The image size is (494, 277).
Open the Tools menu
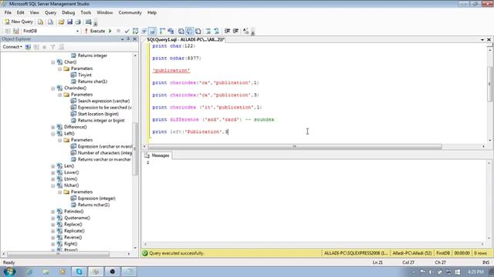tap(86, 12)
